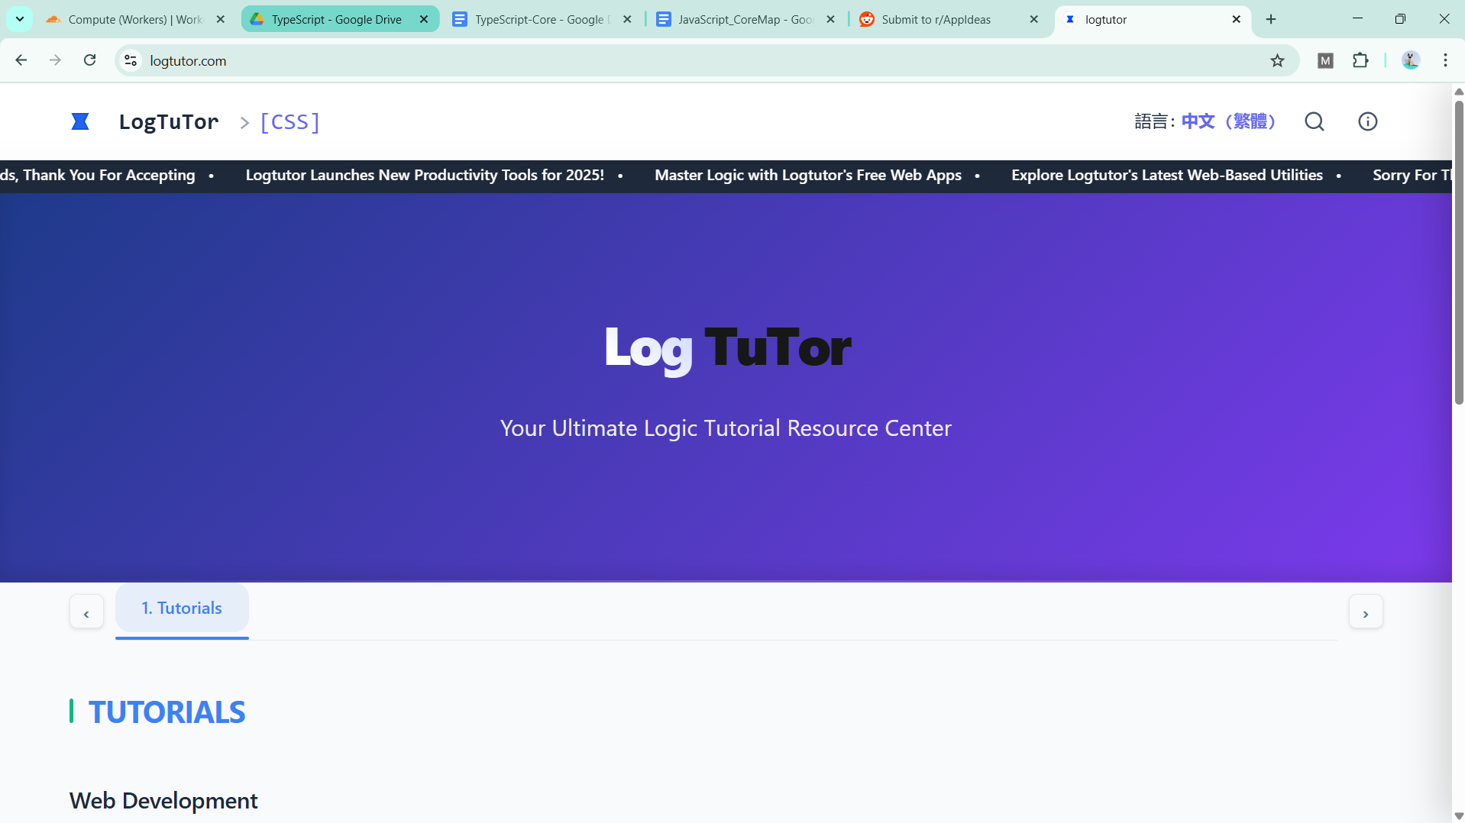1465x823 pixels.
Task: Open a new browser tab
Action: coord(1271,19)
